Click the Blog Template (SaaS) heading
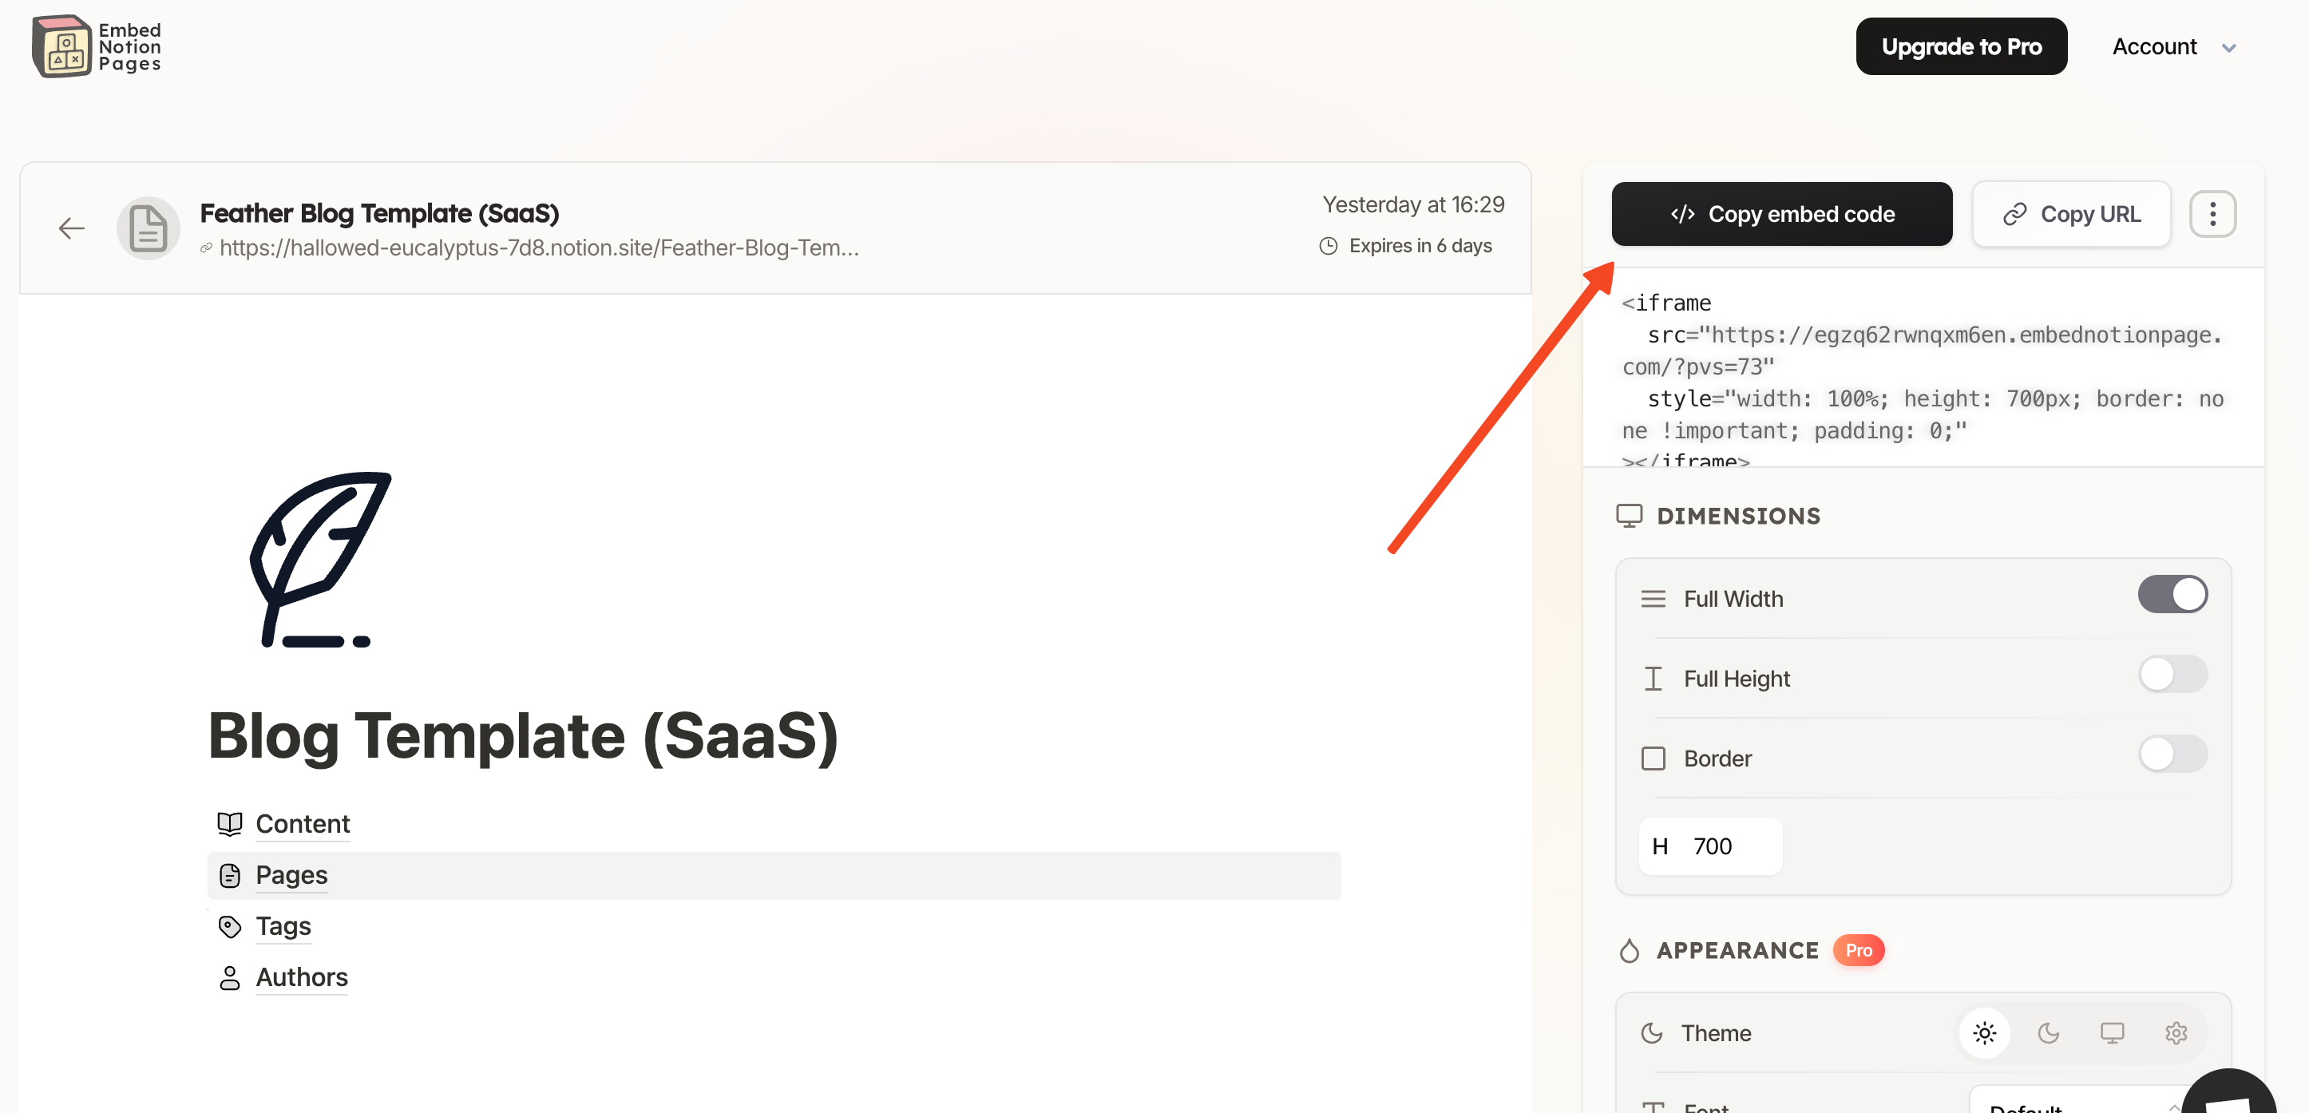The width and height of the screenshot is (2309, 1113). point(523,735)
